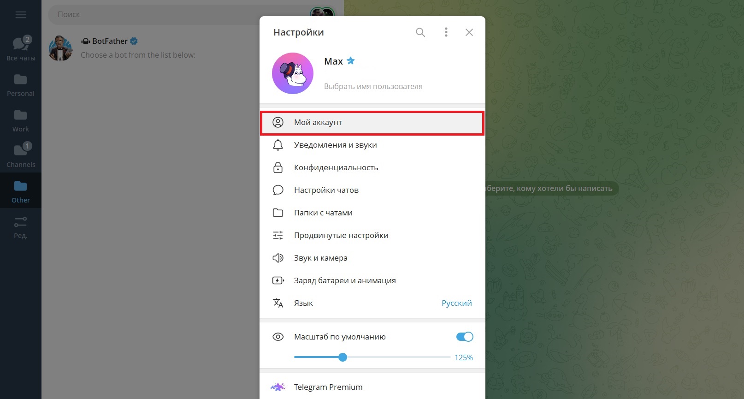Open the Telegram Premium section
Image resolution: width=744 pixels, height=399 pixels.
[x=372, y=387]
